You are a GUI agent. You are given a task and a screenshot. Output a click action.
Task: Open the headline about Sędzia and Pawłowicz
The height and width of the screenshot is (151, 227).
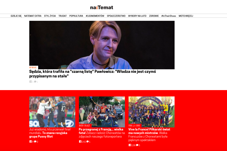coord(93,74)
